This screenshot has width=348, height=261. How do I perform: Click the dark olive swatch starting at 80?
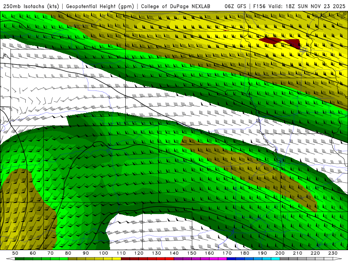(x=73, y=258)
